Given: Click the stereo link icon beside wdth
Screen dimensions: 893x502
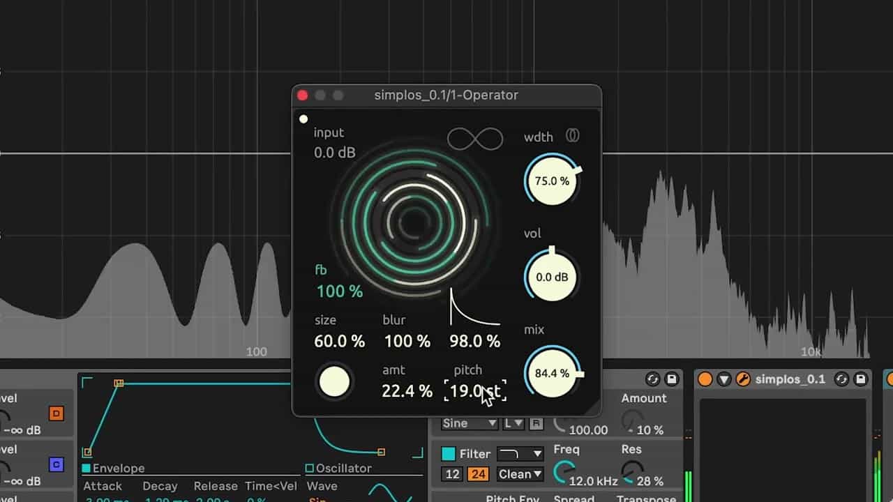Looking at the screenshot, I should pos(572,137).
